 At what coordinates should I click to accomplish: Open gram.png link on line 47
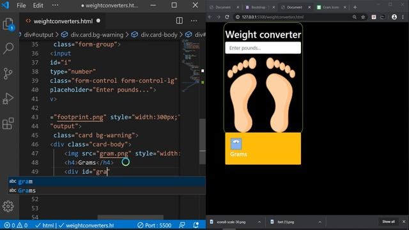(x=114, y=153)
